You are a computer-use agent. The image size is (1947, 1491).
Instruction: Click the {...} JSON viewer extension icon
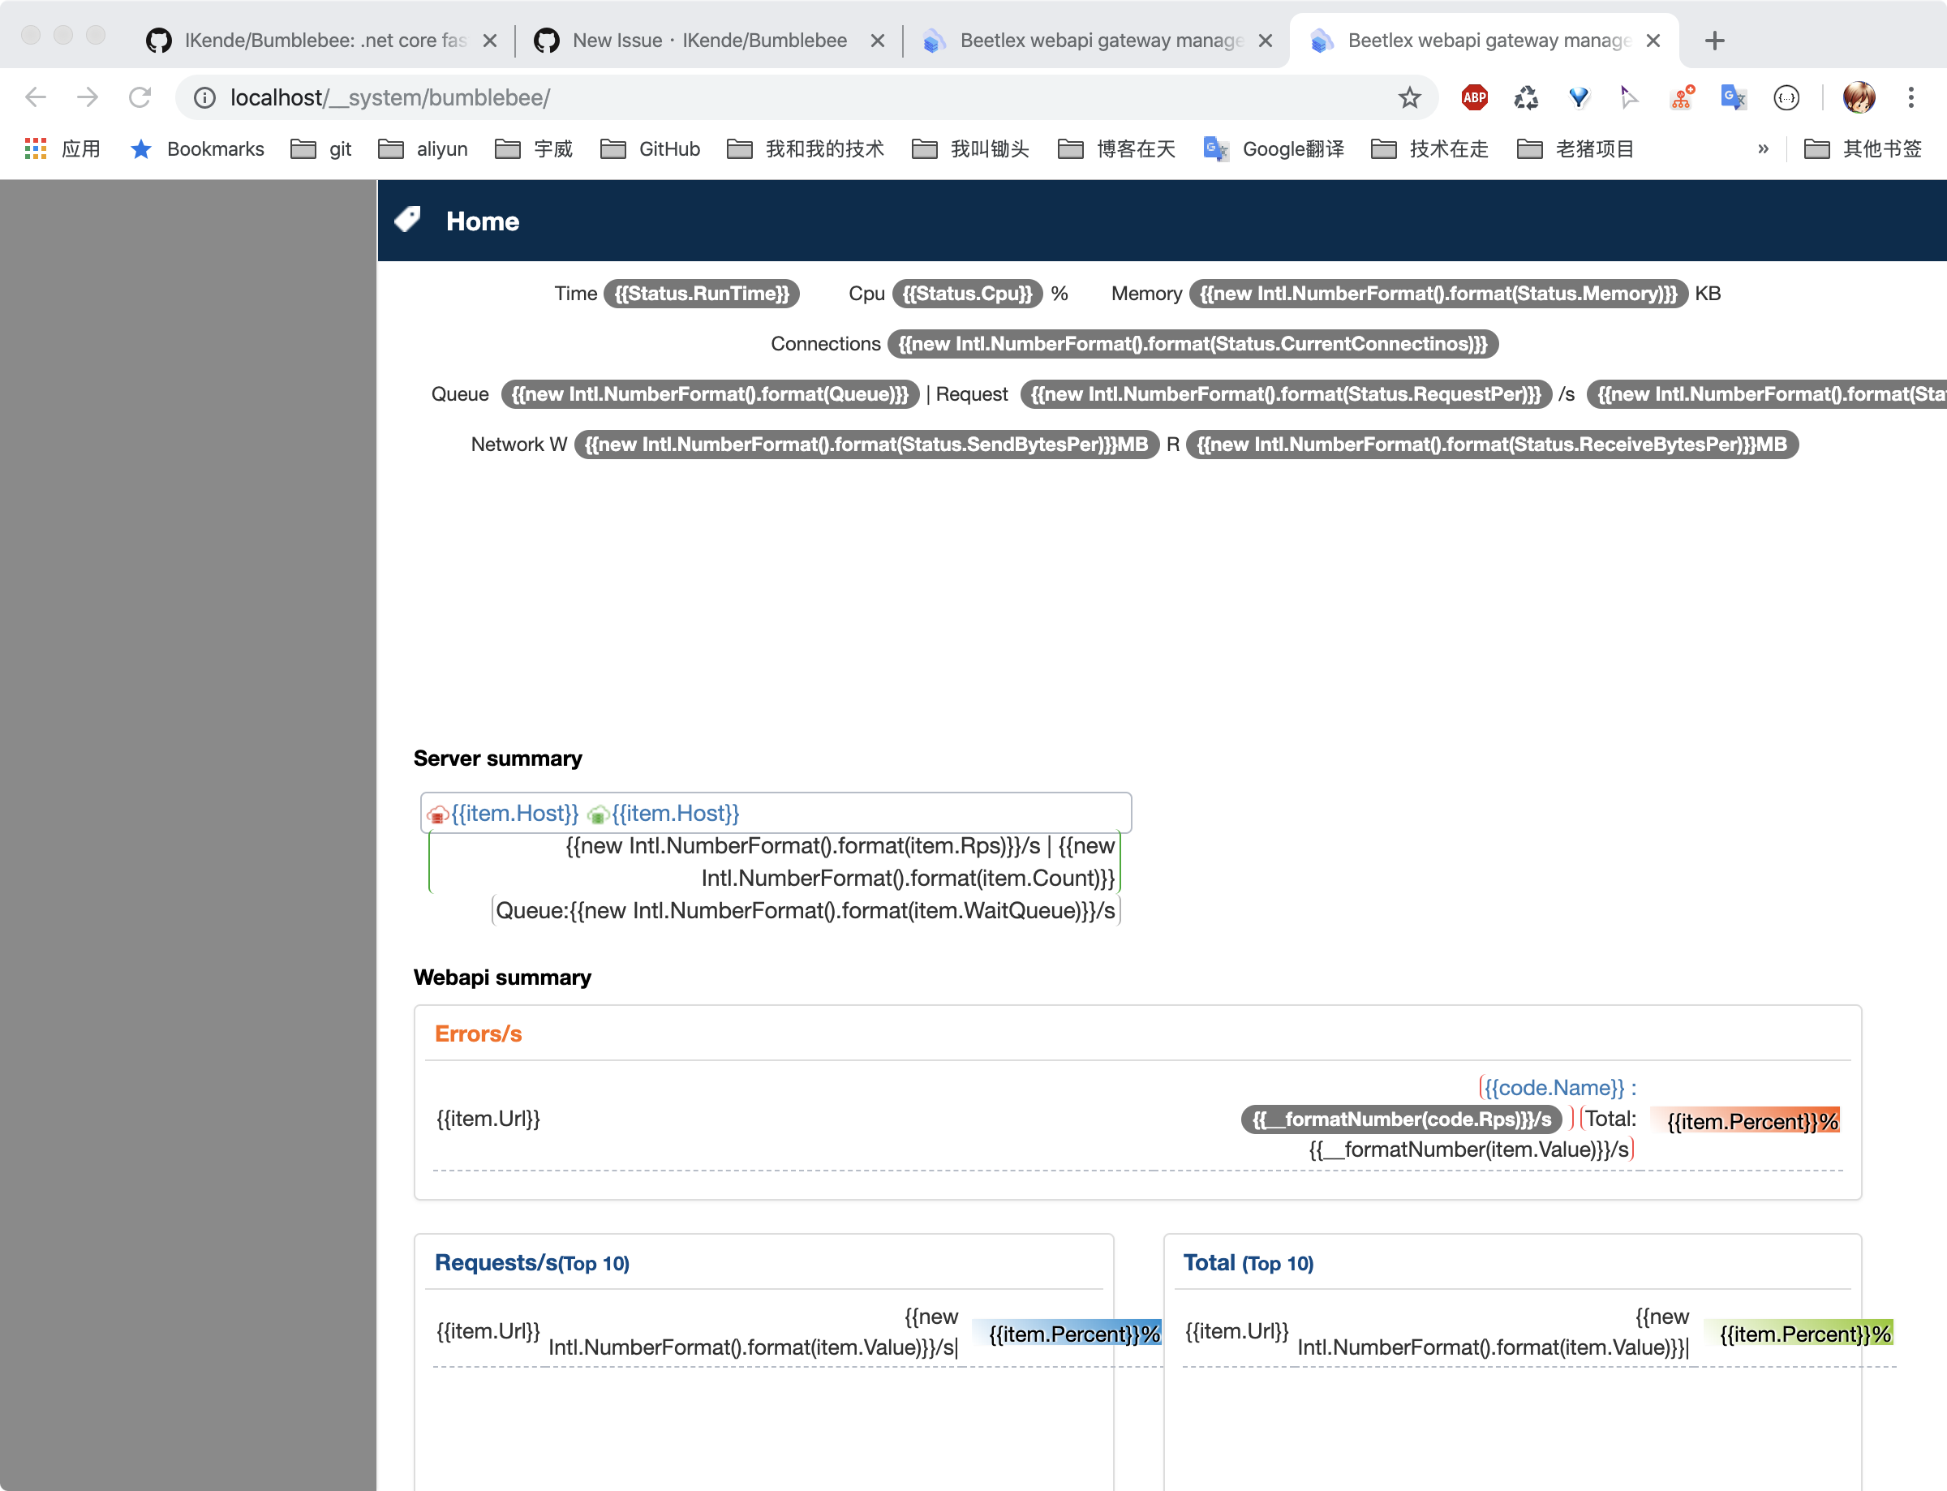pos(1786,97)
